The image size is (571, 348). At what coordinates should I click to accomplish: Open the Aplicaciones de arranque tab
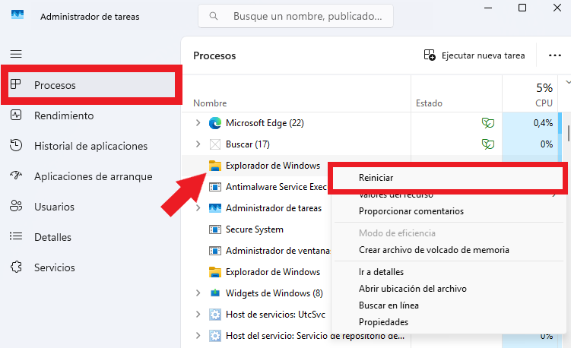[x=94, y=176]
